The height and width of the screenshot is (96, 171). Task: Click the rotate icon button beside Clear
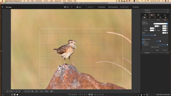tap(165, 20)
